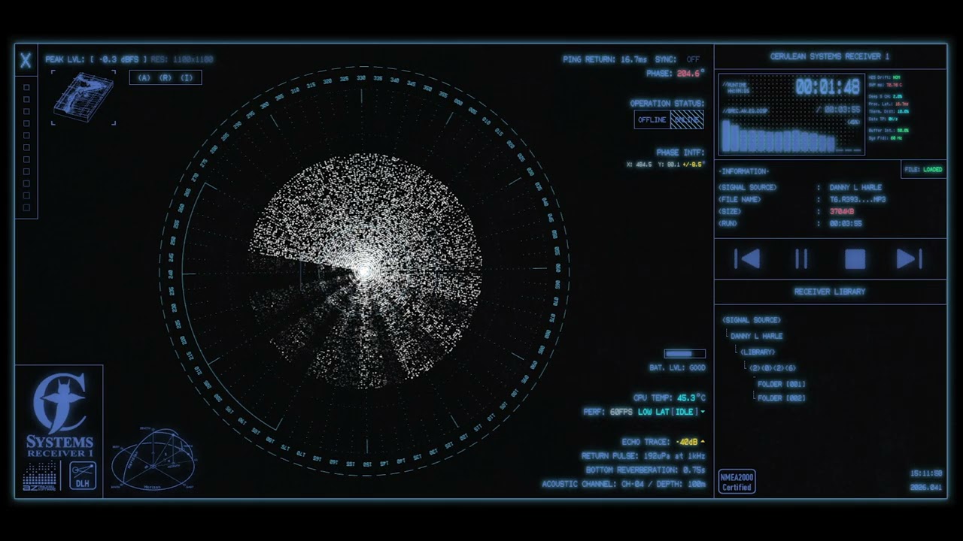963x541 pixels.
Task: Switch operation status to ONLINE
Action: pos(687,119)
